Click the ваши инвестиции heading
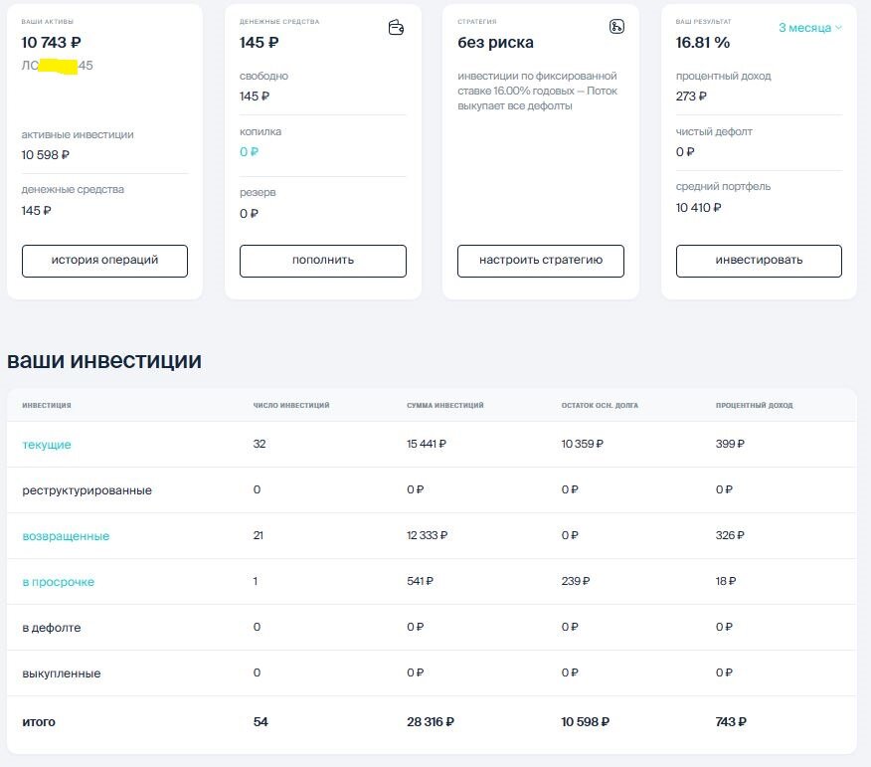 [x=104, y=361]
